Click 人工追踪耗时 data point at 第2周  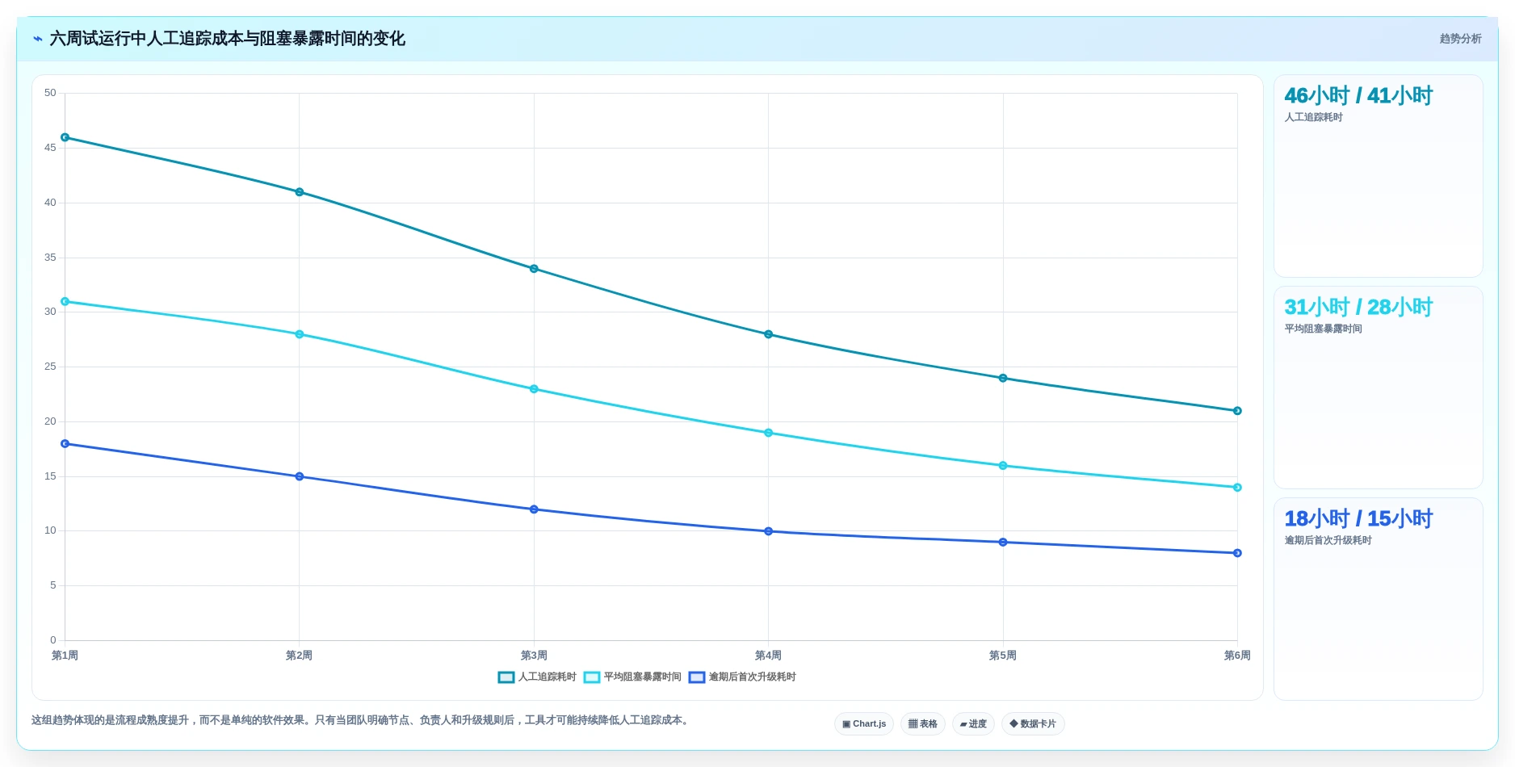click(300, 192)
